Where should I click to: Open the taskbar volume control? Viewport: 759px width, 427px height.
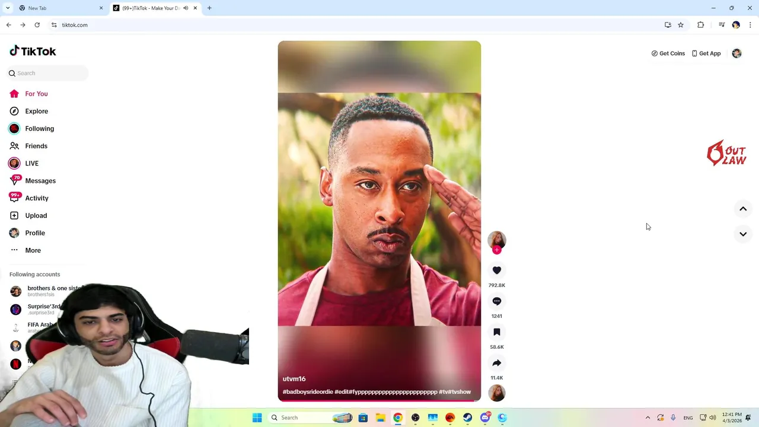tap(713, 418)
